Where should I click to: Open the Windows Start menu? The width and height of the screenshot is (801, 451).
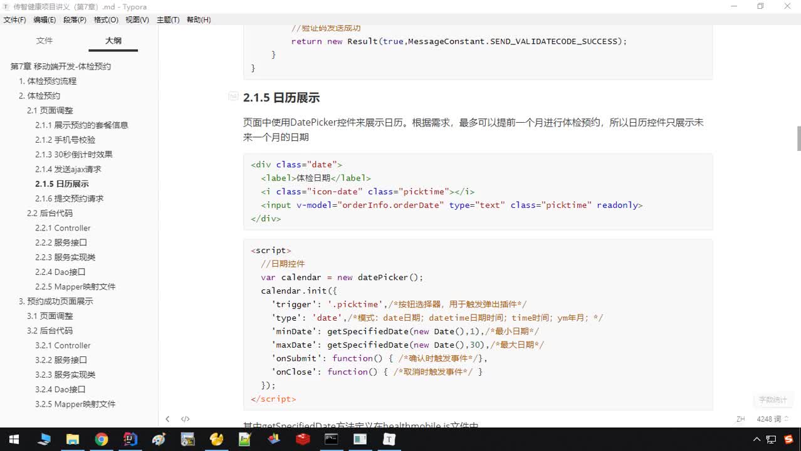pyautogui.click(x=14, y=439)
